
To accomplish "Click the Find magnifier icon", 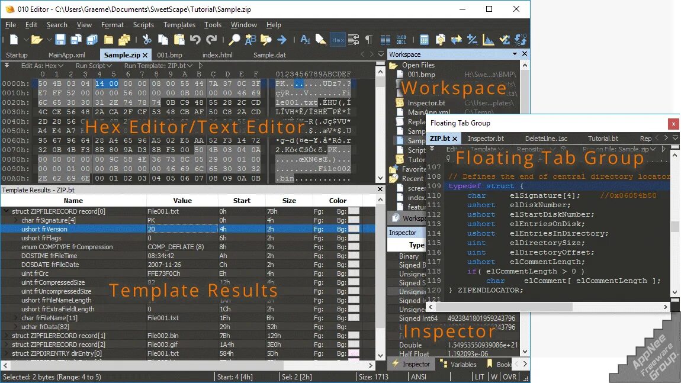I will point(234,39).
